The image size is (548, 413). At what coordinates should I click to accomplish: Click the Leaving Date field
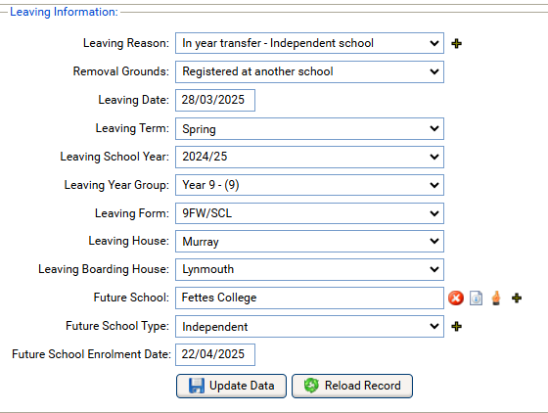[x=215, y=100]
